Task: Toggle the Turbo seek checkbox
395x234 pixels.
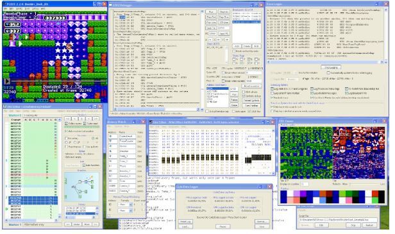Action: click(85, 124)
